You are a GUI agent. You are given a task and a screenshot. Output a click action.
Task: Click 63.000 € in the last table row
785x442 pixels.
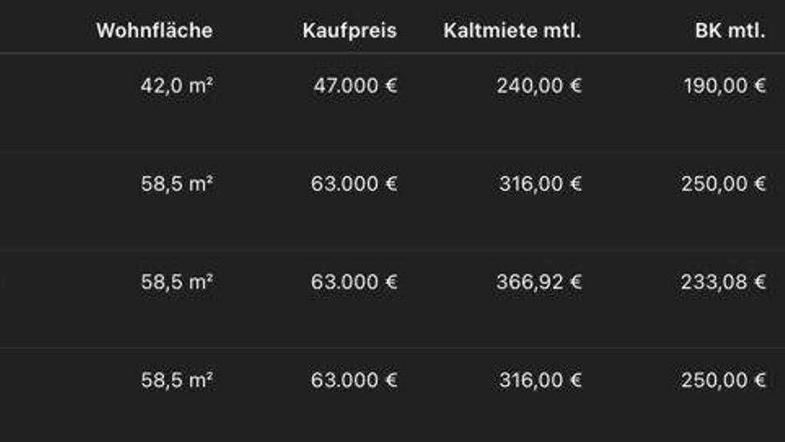[354, 380]
